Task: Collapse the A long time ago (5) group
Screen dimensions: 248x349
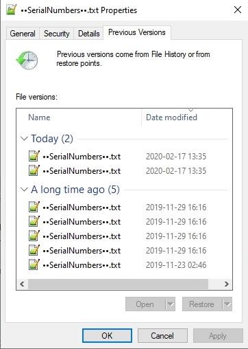Action: pyautogui.click(x=24, y=190)
